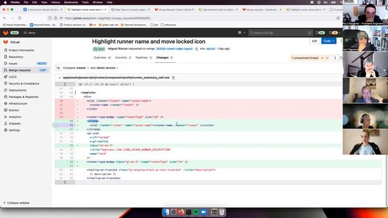
Task: Open Project information in the sidebar
Action: [x=22, y=50]
